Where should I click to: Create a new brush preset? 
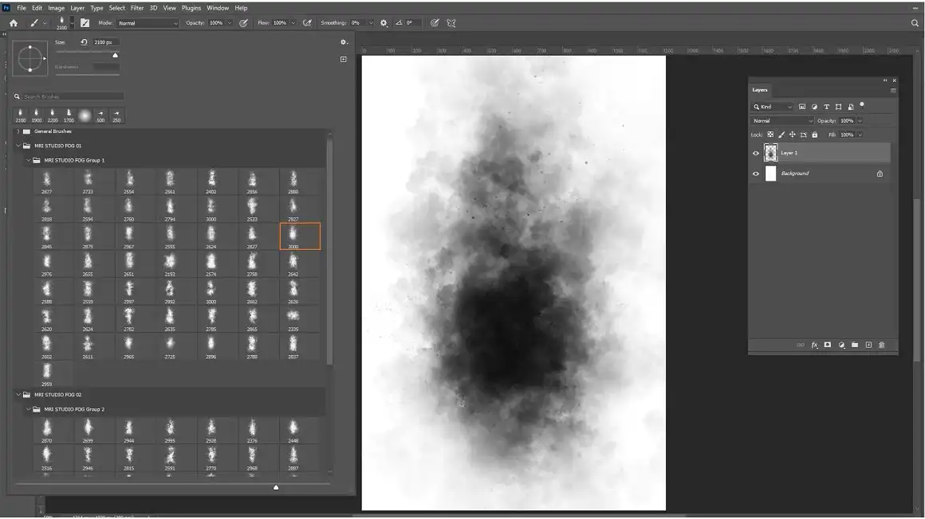click(344, 60)
